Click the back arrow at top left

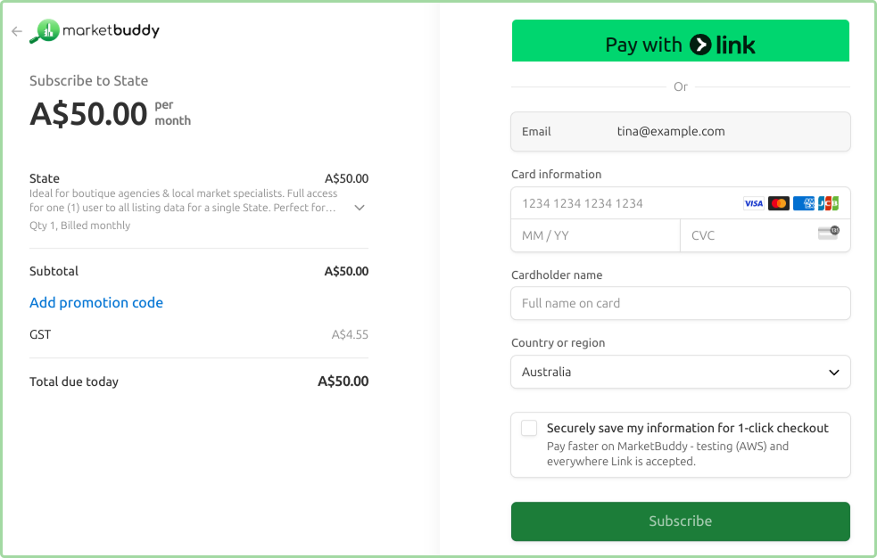coord(16,31)
